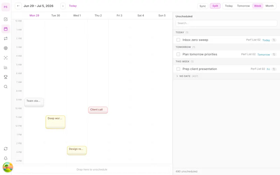Switch to the Week view tab

tap(258, 6)
